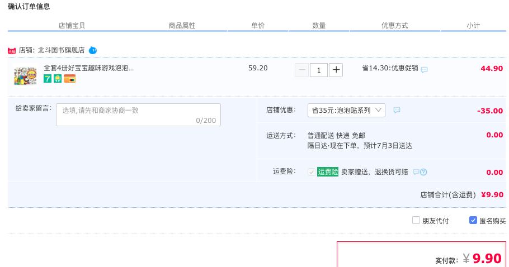Screen dimensions: 509x267
Task: Click the 店铺宝贝 column header
Action: (72, 26)
